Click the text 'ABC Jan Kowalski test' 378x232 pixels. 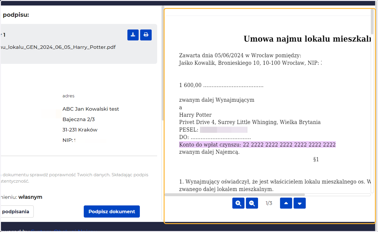91,109
